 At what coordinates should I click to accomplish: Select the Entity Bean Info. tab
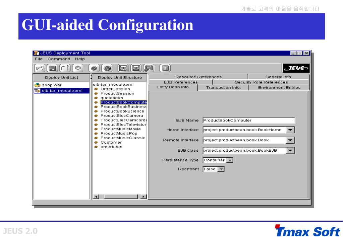[173, 87]
